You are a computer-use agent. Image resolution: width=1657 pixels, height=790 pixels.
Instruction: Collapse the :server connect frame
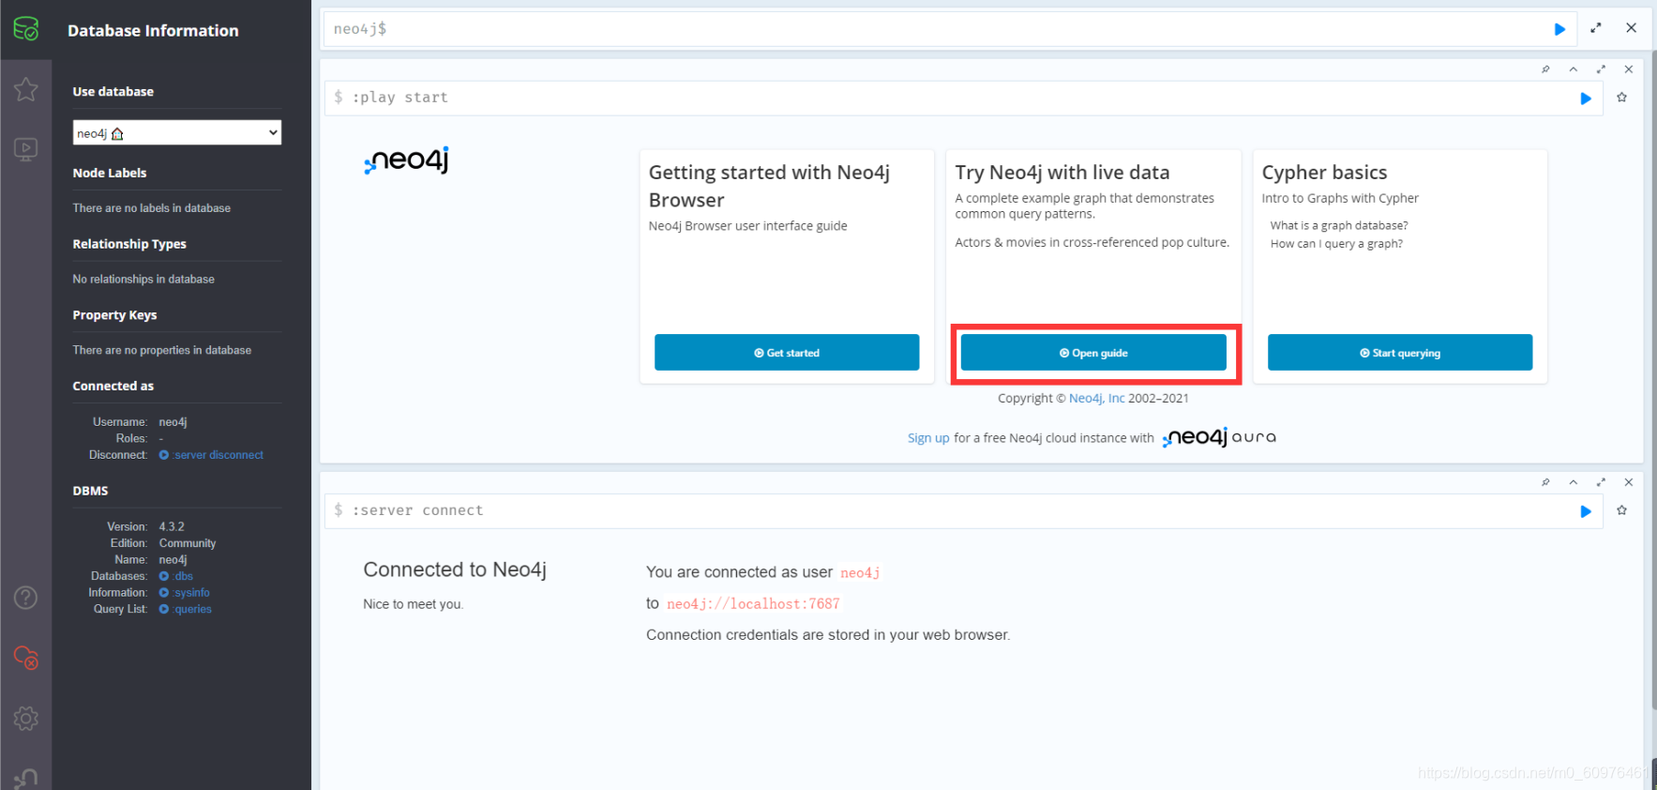pyautogui.click(x=1574, y=482)
